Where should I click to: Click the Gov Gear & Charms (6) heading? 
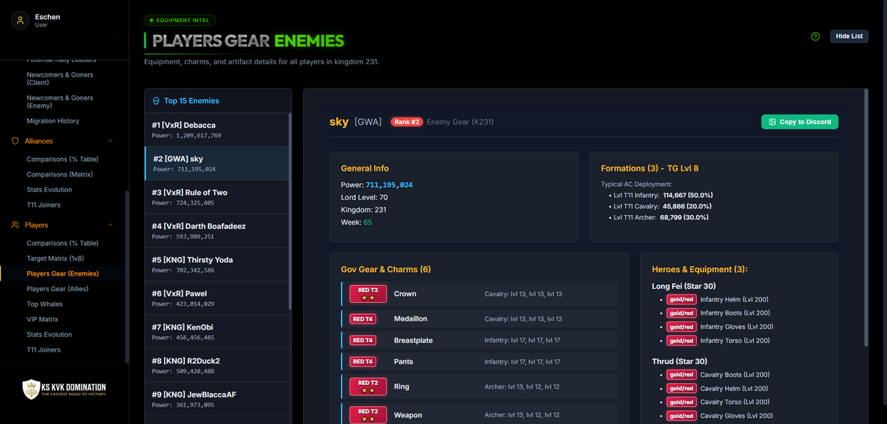(386, 270)
